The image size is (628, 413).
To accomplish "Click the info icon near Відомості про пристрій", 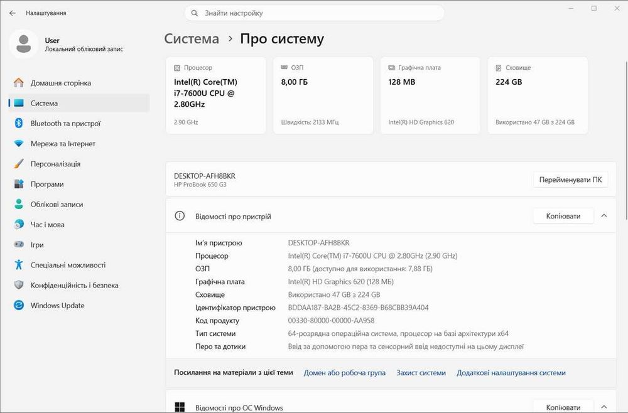I will coord(180,216).
